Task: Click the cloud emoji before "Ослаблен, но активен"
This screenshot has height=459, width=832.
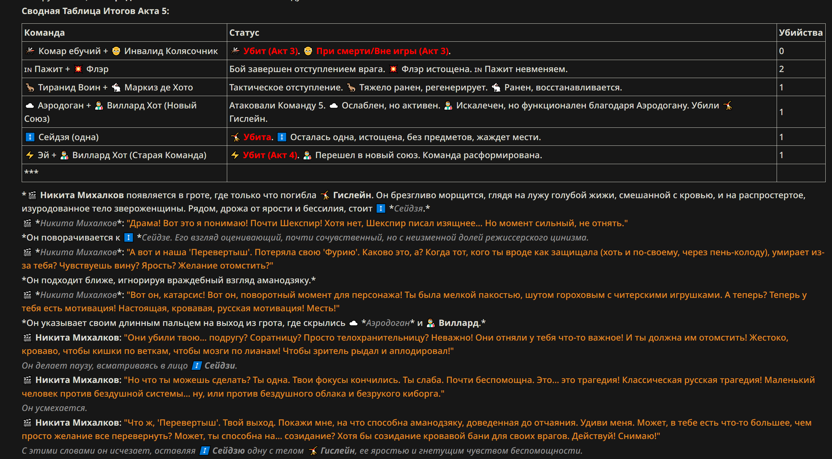Action: coord(334,105)
